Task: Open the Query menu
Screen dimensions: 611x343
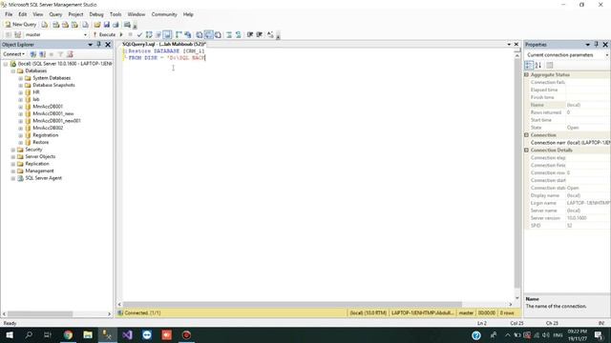Action: [55, 14]
